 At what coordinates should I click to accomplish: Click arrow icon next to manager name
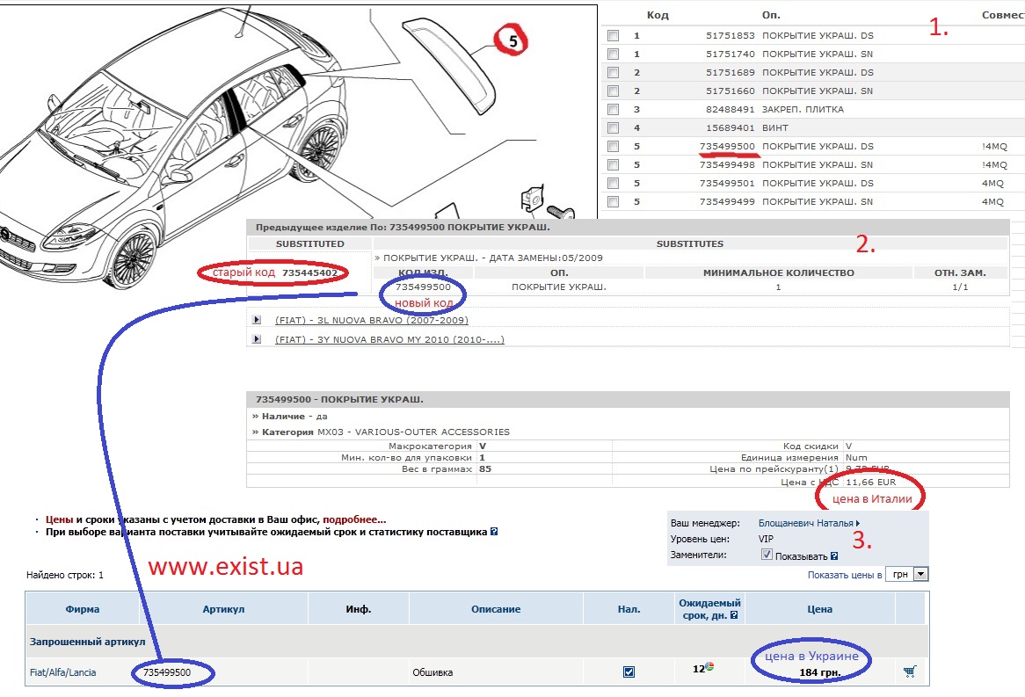pos(857,523)
